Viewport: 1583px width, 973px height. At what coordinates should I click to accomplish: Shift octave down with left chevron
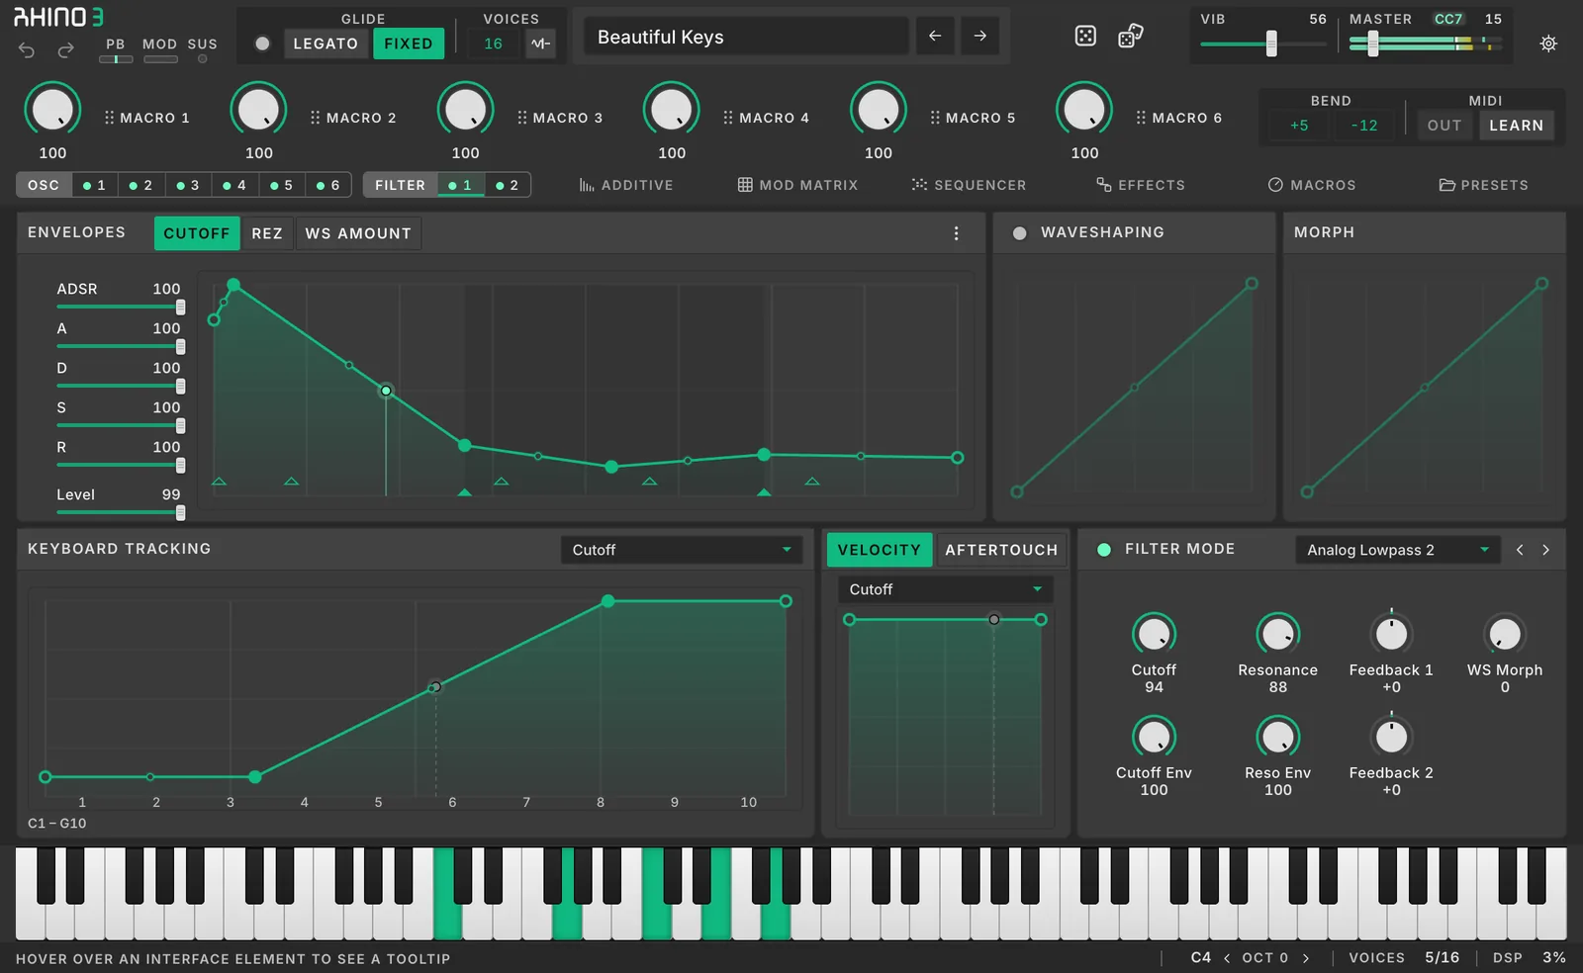[1227, 958]
